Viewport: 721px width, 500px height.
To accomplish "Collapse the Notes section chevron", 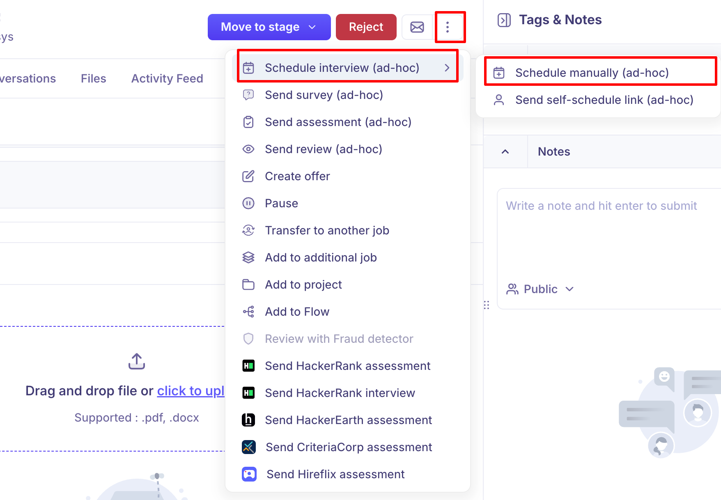I will (x=505, y=151).
